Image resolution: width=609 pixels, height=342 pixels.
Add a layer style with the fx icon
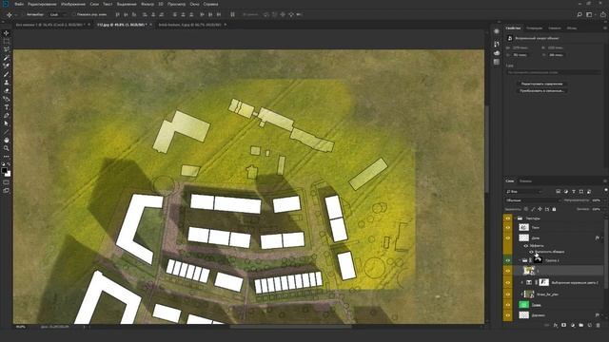tap(556, 325)
